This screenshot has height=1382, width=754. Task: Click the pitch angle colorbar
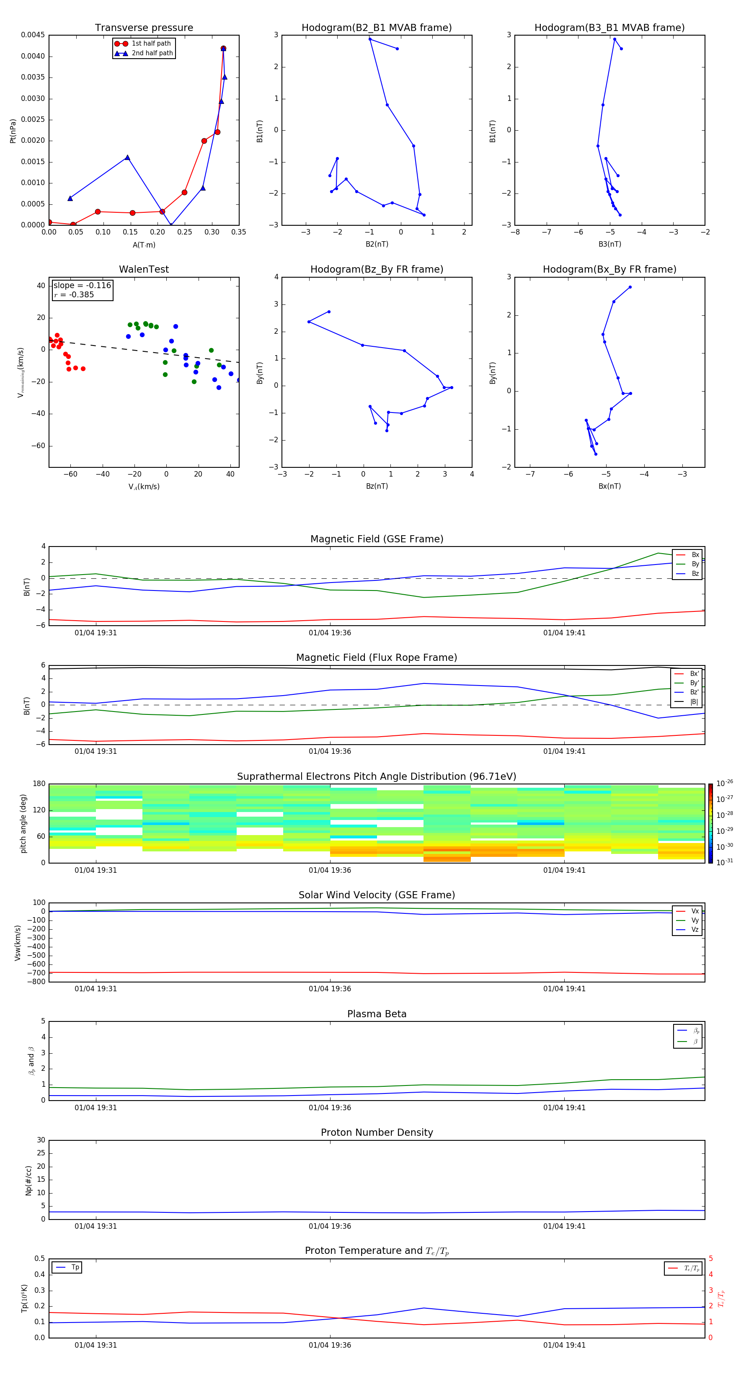(x=710, y=823)
